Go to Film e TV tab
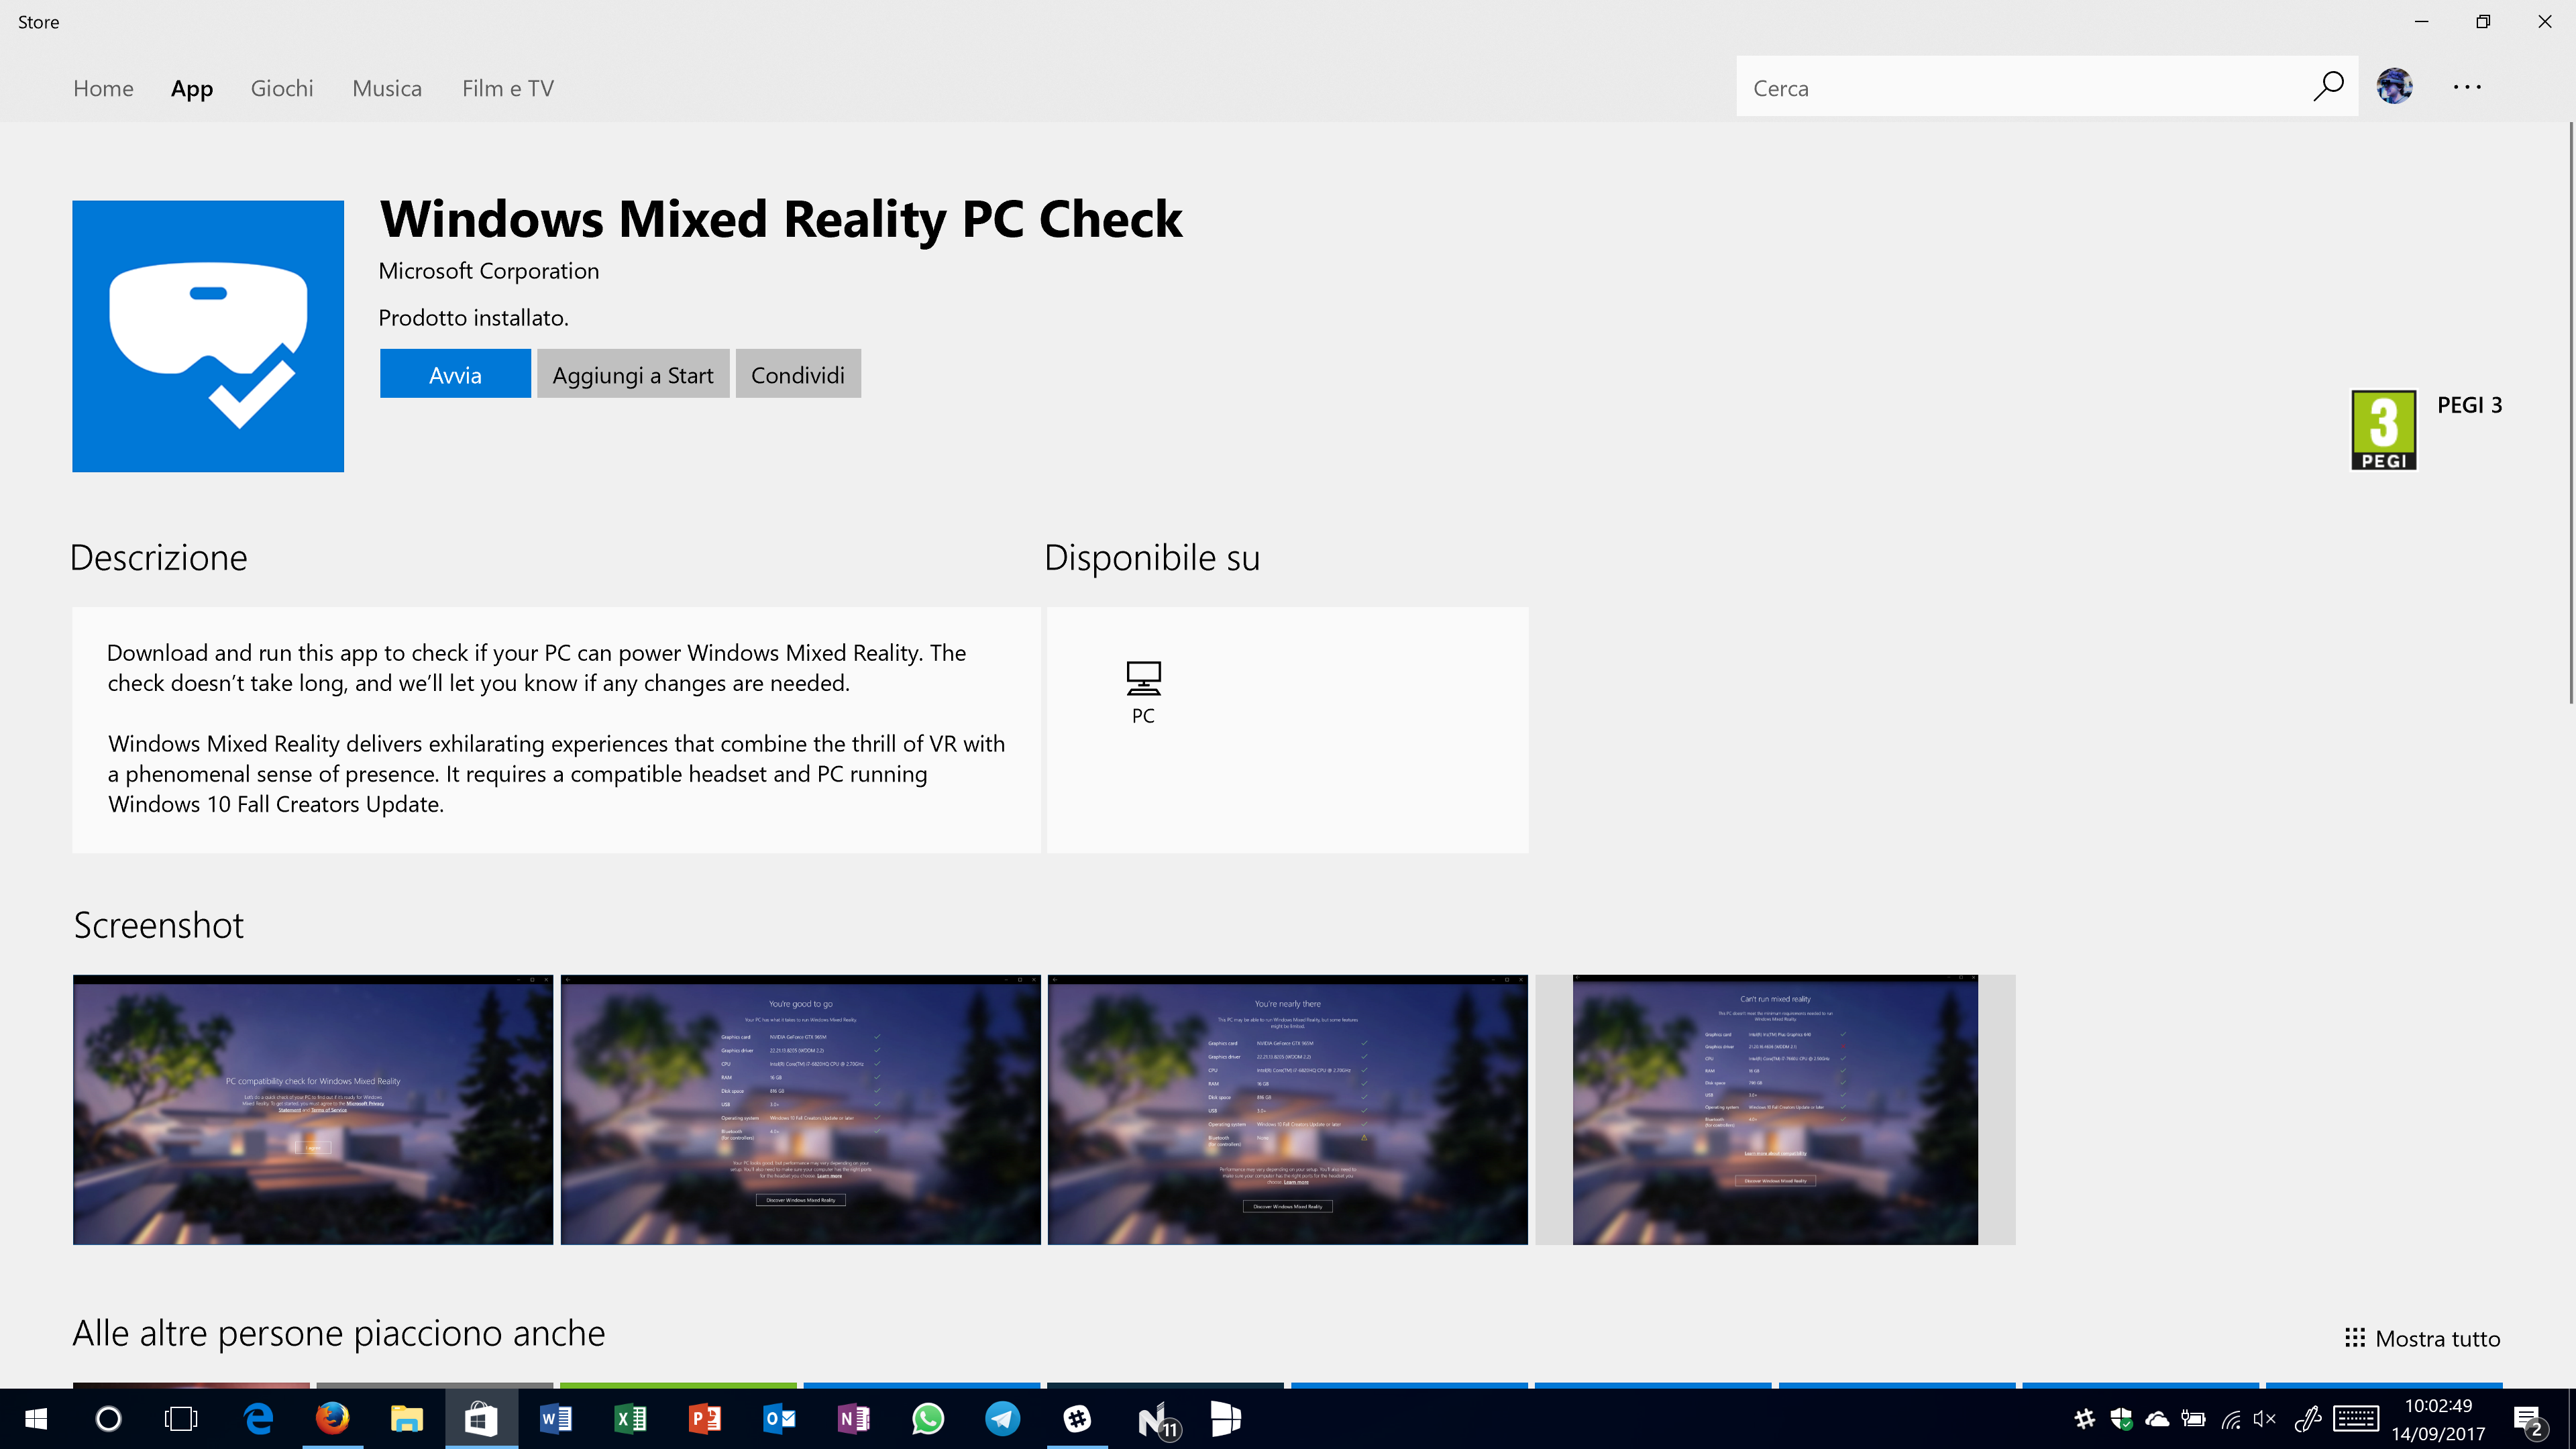 click(508, 88)
